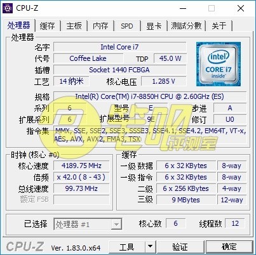
Task: Select the 处理器 tab
Action: 18,25
